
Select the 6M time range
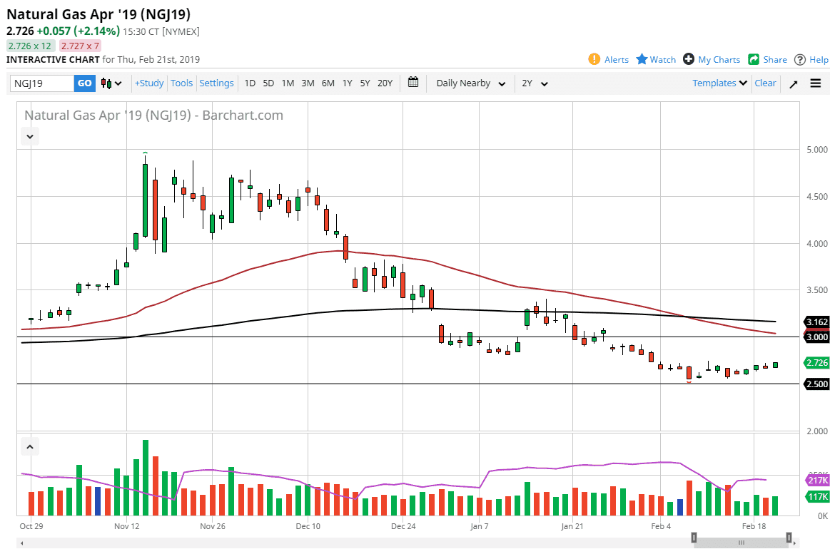pyautogui.click(x=328, y=83)
